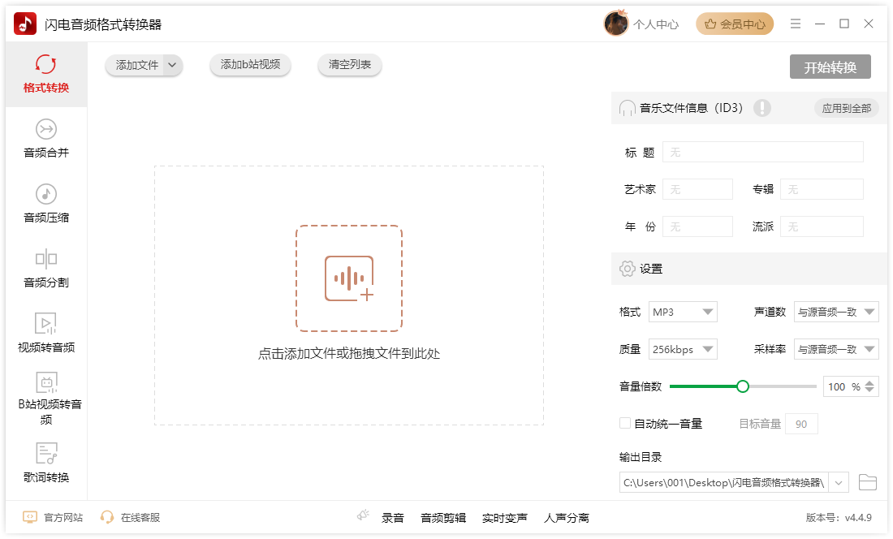Switch to the 音频分割 function
Viewport: 893px width, 539px height.
point(45,268)
